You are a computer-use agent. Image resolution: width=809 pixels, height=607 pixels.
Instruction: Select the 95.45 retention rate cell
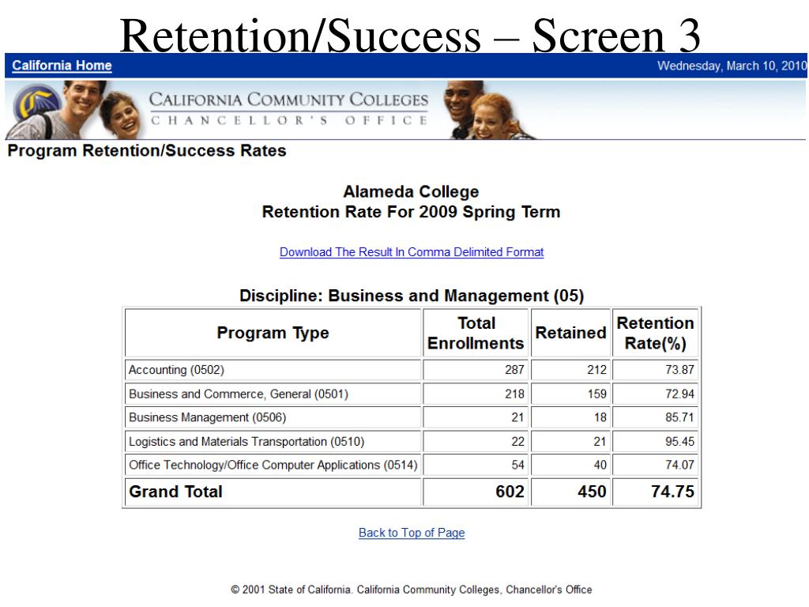[655, 441]
